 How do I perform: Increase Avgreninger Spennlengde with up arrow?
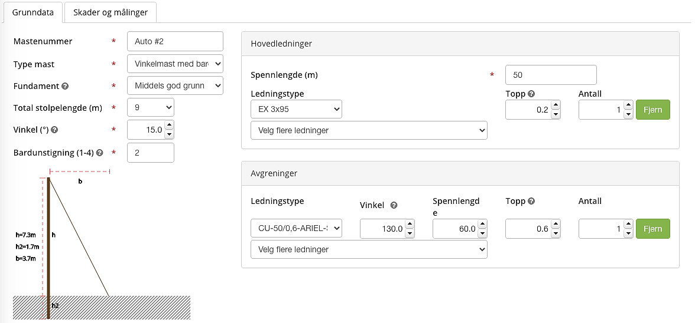click(x=482, y=225)
